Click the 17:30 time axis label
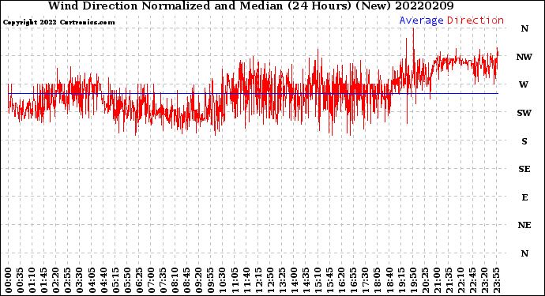Image resolution: width=545 pixels, height=296 pixels. pyautogui.click(x=365, y=280)
